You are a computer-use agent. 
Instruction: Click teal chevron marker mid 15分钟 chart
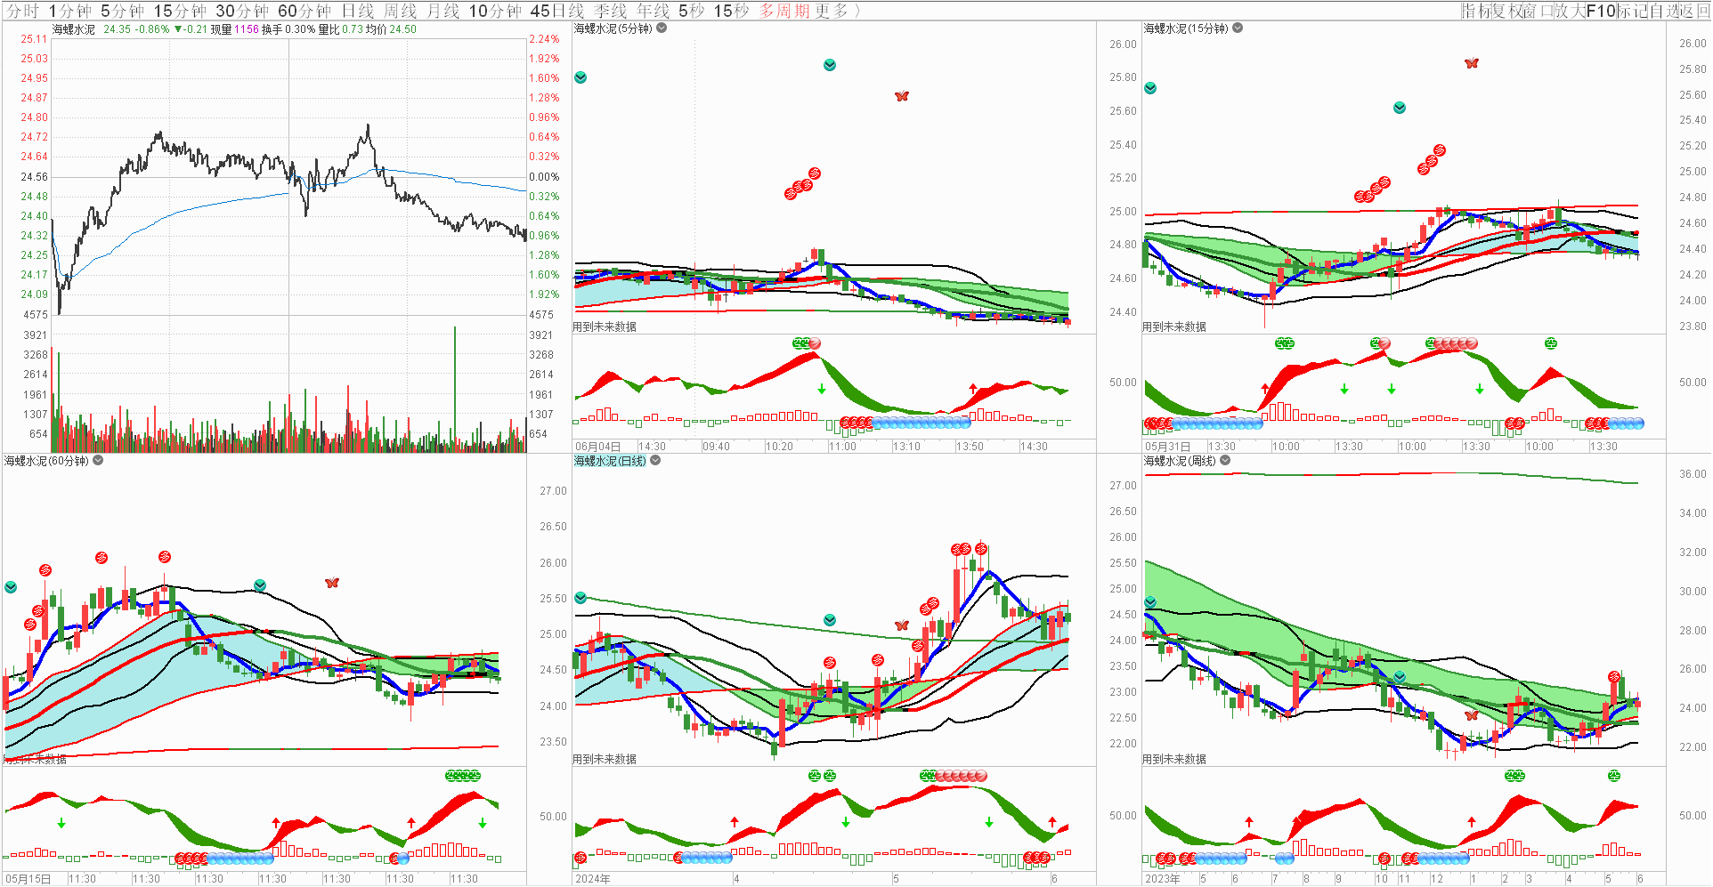click(x=1400, y=108)
